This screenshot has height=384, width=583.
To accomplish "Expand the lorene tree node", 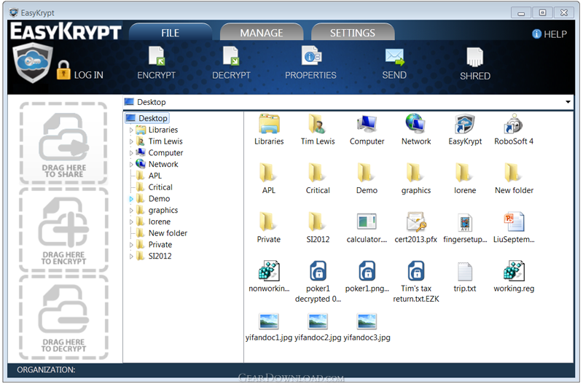I will pyautogui.click(x=131, y=222).
